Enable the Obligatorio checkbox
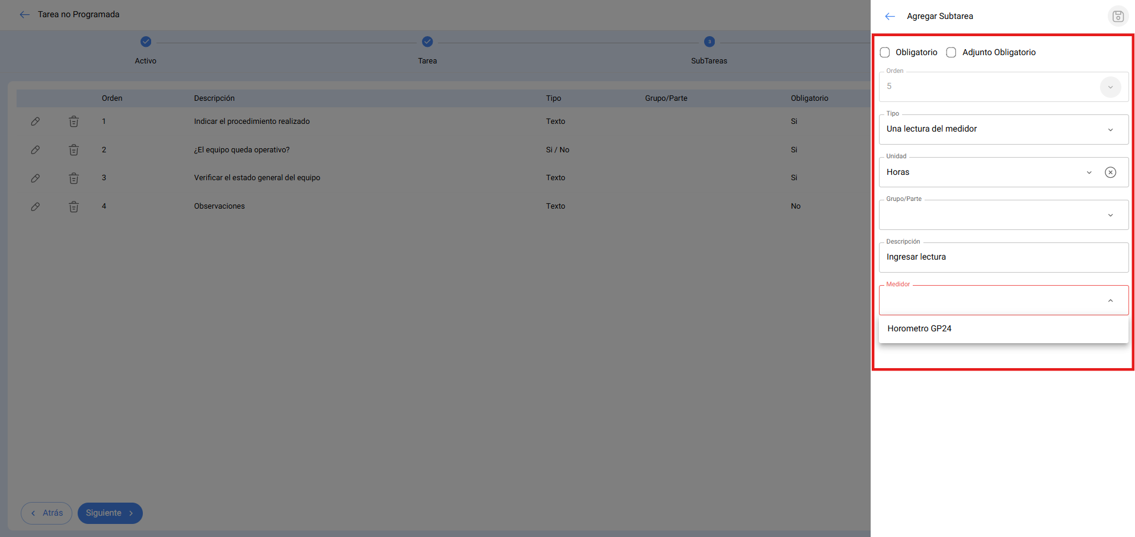The image size is (1135, 537). [885, 53]
